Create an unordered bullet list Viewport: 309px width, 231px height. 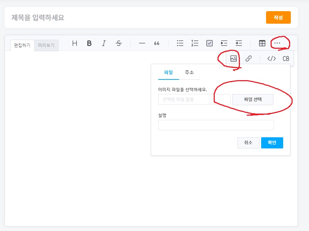180,43
